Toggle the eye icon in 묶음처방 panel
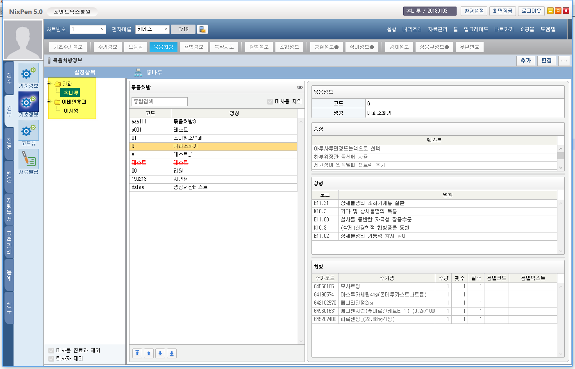Screen dimensions: 575x369 coord(300,87)
